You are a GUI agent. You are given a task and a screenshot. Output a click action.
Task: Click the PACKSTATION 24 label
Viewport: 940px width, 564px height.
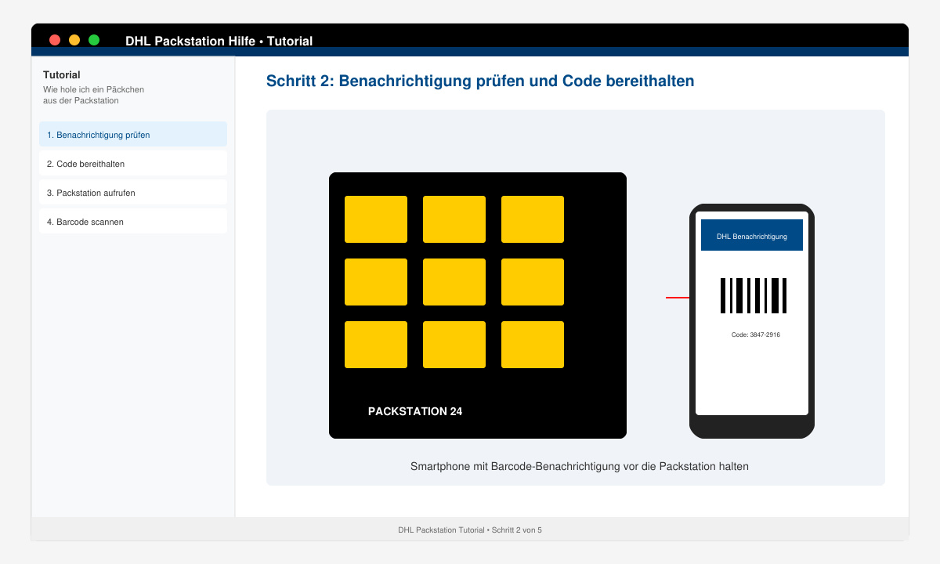(415, 411)
